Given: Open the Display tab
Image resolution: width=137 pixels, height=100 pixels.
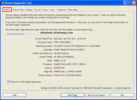Looking at the screenshot, I should tap(29, 10).
